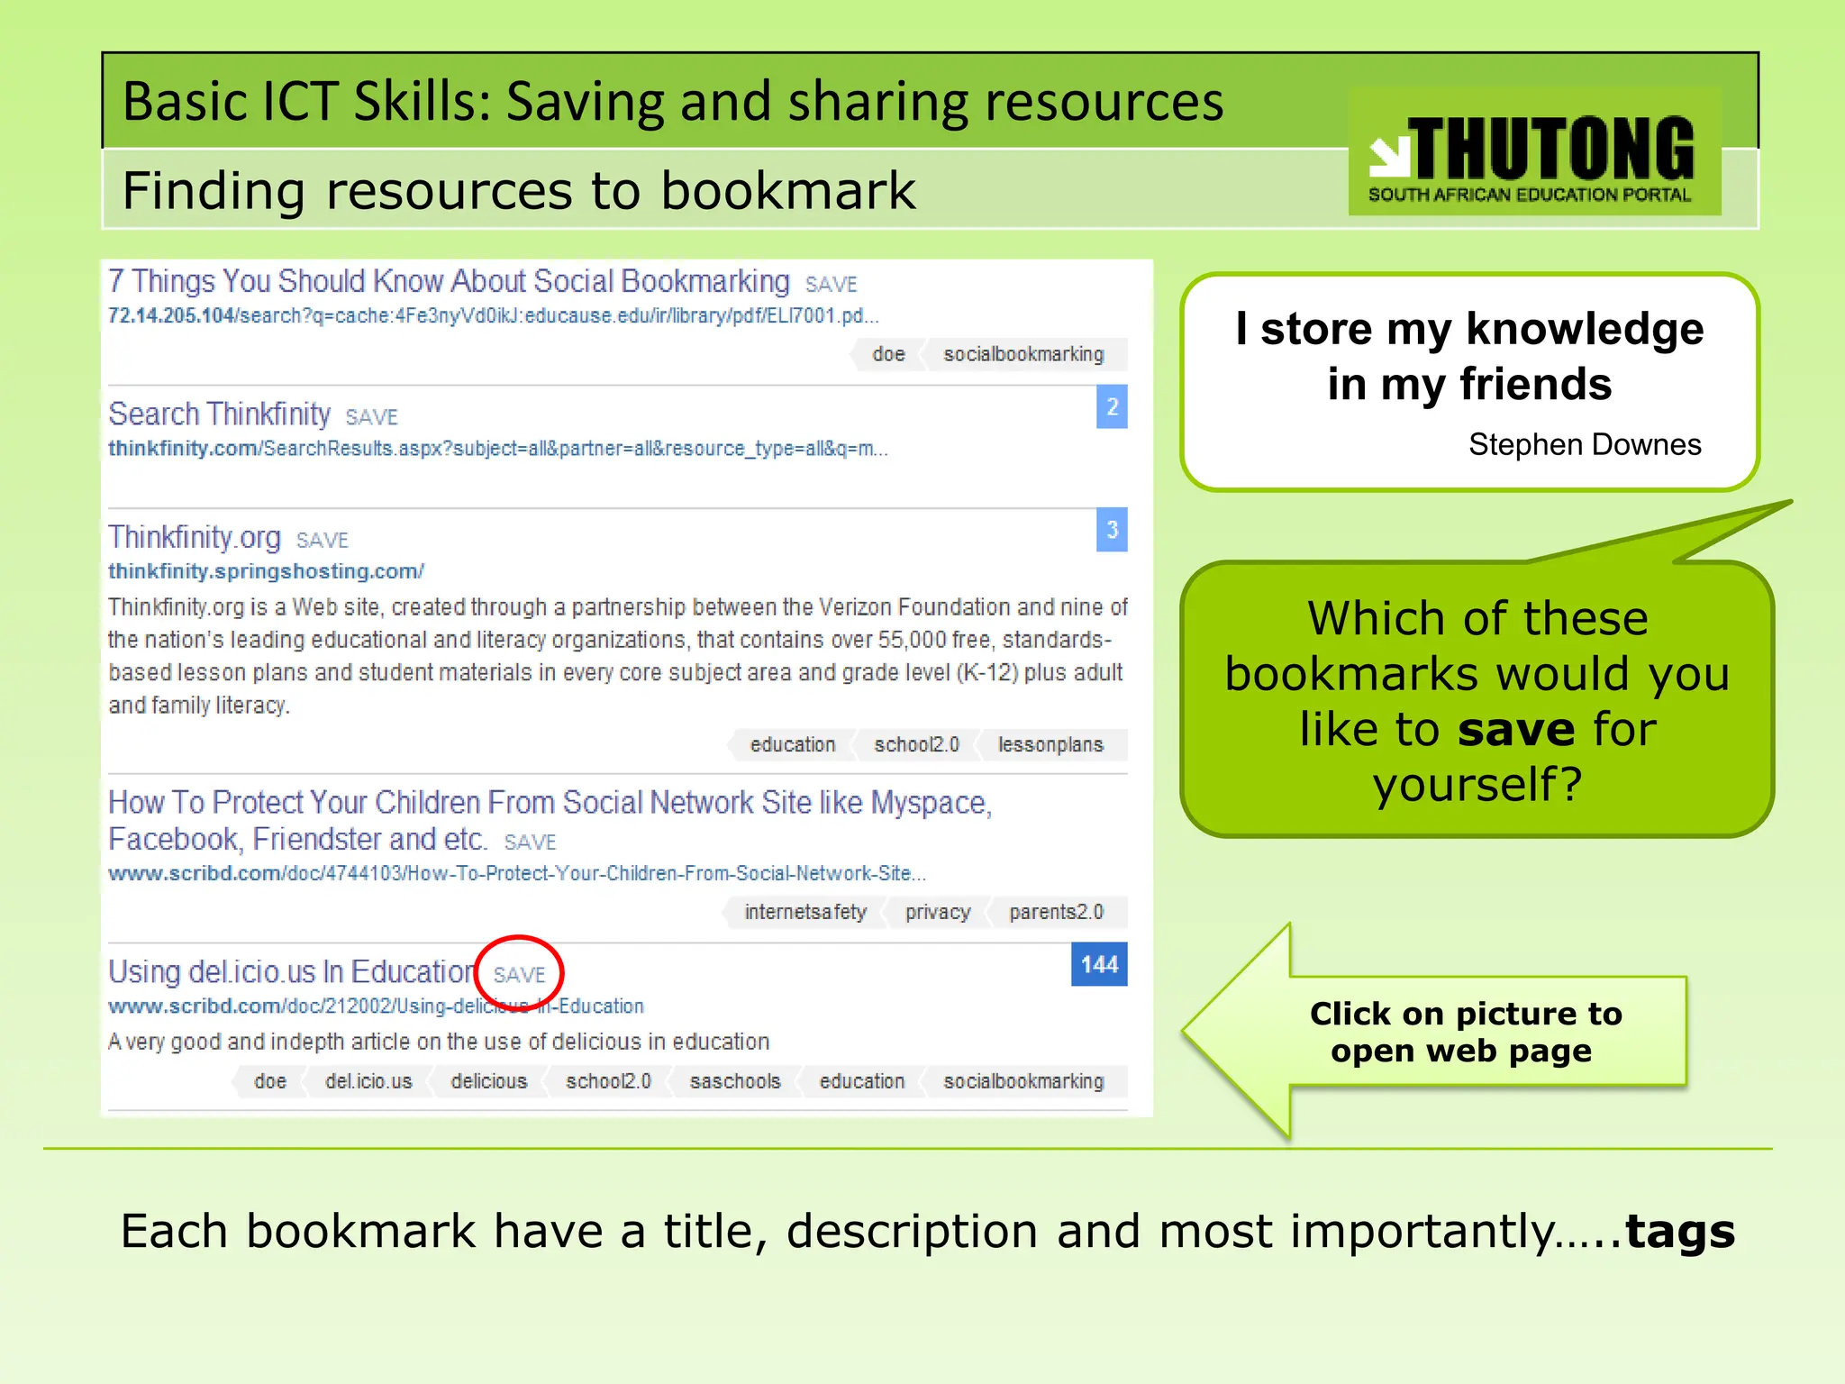The height and width of the screenshot is (1384, 1845).
Task: Open scribd.com doc 4744103 URL
Action: (x=517, y=873)
